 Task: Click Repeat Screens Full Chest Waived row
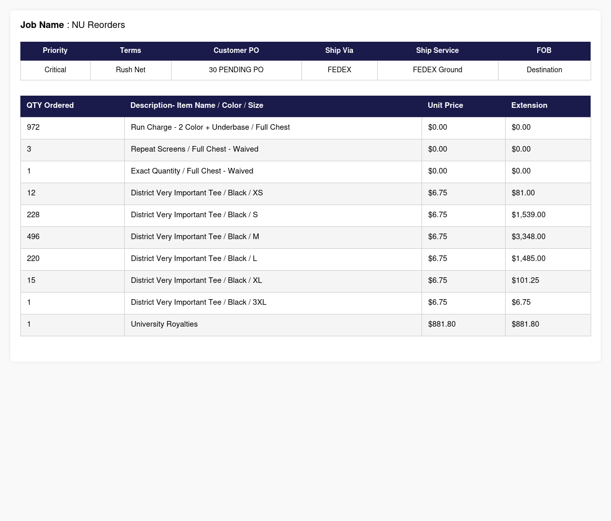[x=305, y=150]
